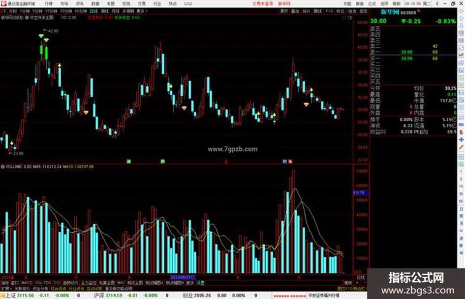Select the 主力监控 indicator tab

click(89, 283)
